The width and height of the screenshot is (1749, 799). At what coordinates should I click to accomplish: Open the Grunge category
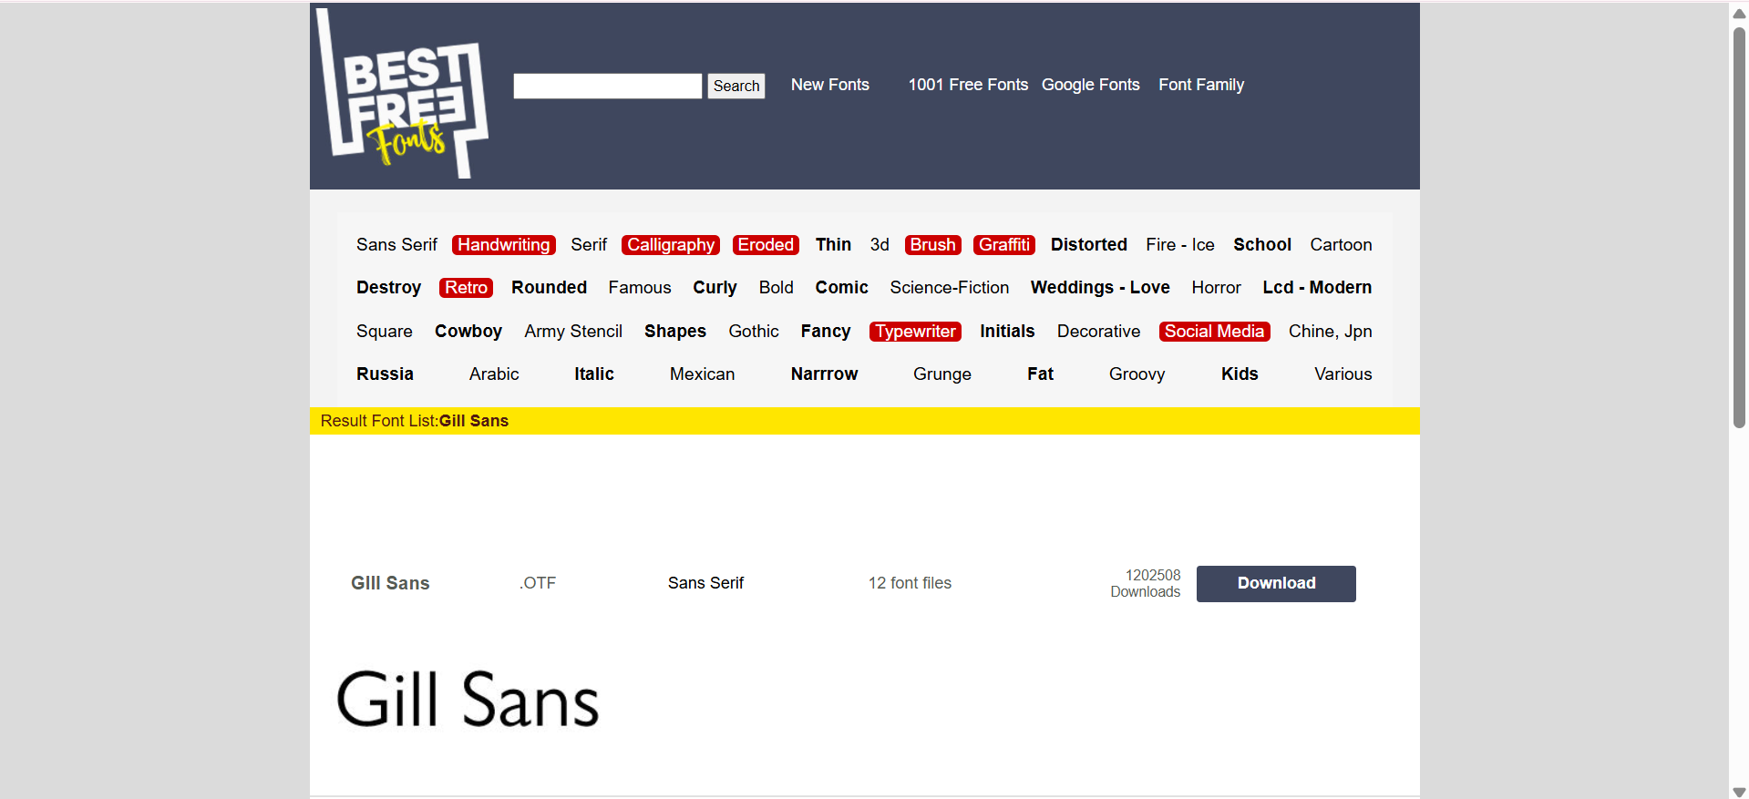click(942, 374)
